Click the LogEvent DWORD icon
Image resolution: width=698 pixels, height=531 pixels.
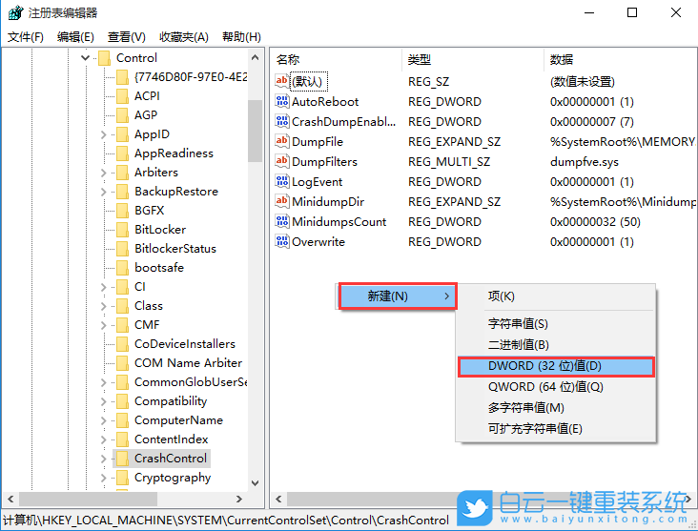pos(281,182)
